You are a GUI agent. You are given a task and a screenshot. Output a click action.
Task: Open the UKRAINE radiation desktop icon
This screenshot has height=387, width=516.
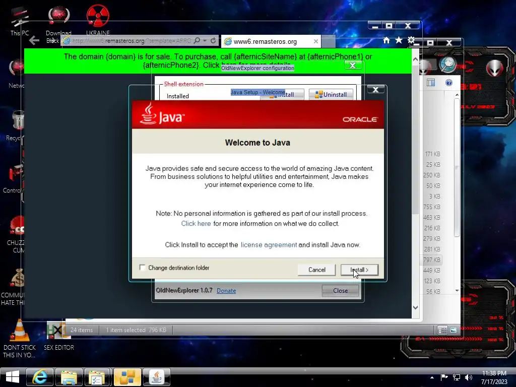coord(98,20)
